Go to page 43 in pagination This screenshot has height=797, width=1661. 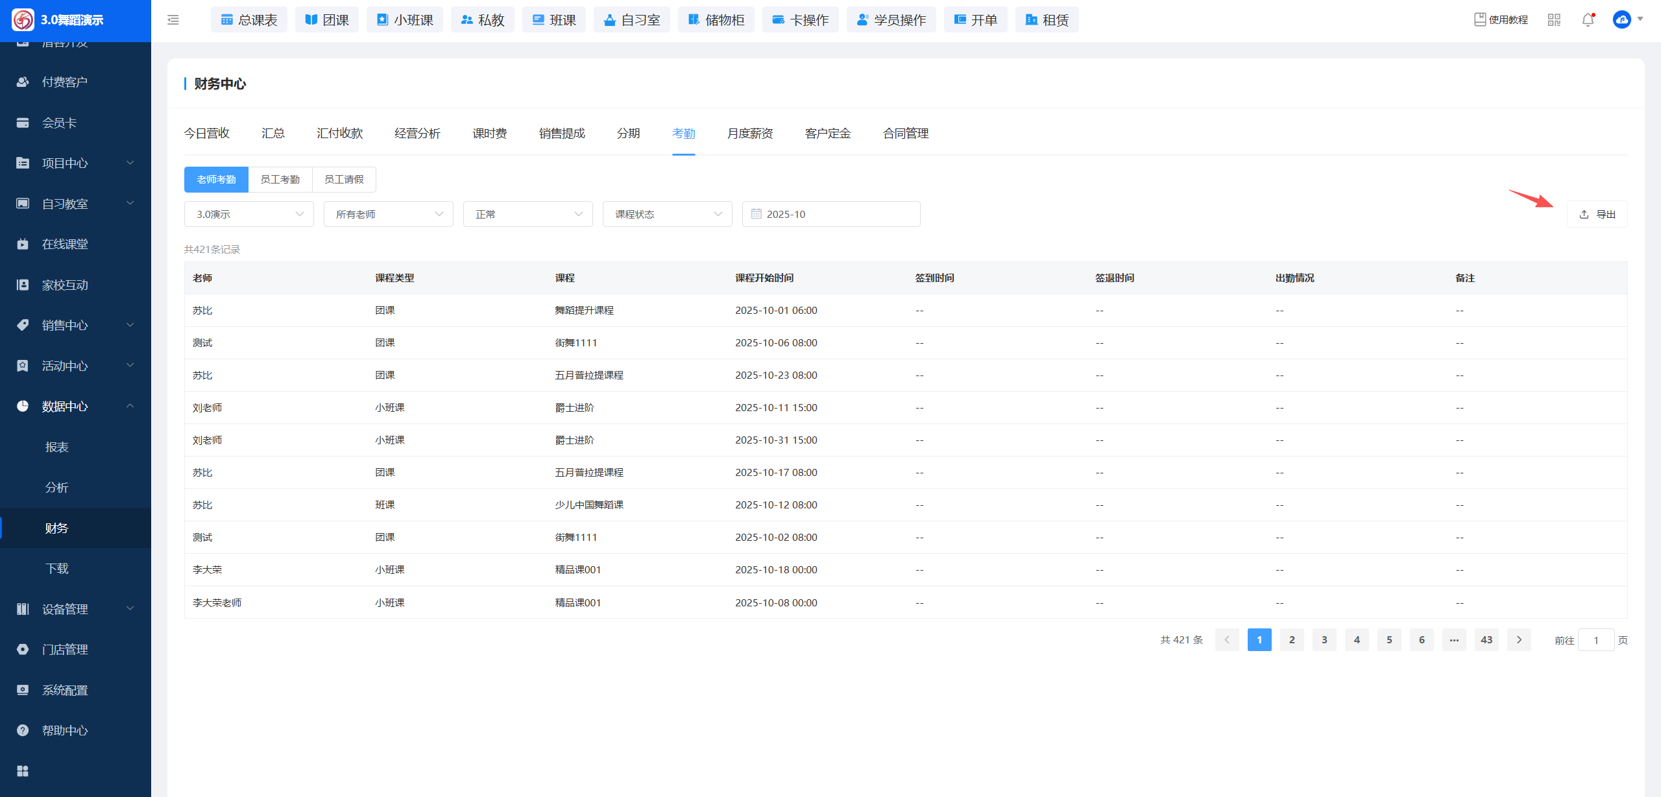coord(1486,640)
